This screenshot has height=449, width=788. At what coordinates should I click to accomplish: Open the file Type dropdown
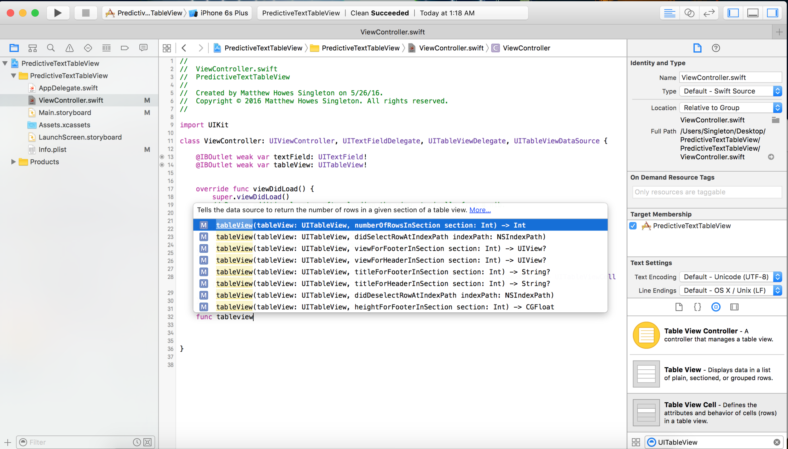pyautogui.click(x=731, y=91)
